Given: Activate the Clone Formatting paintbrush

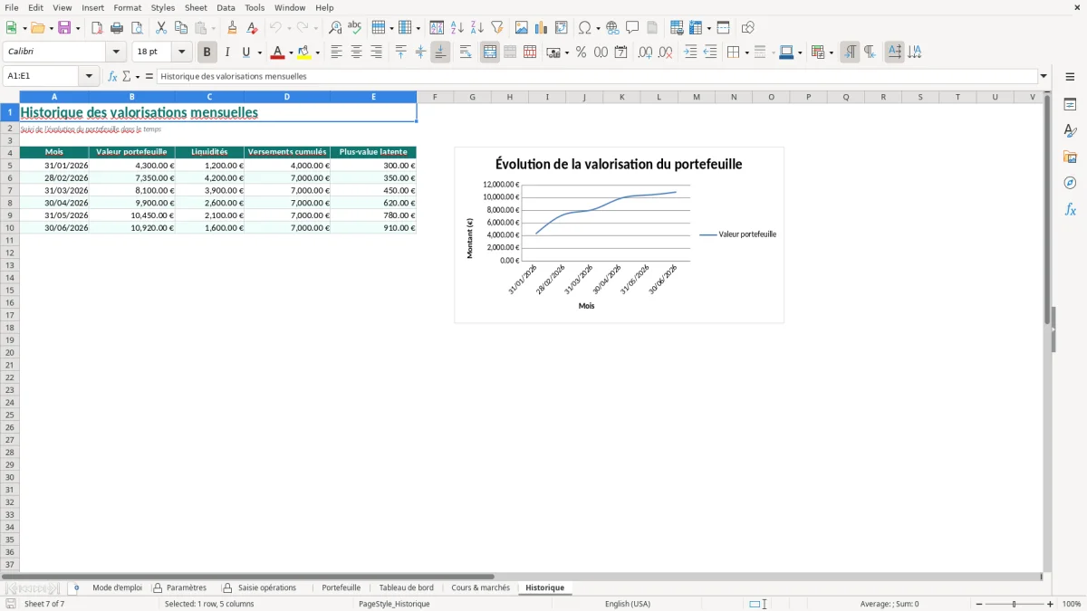Looking at the screenshot, I should click(232, 28).
